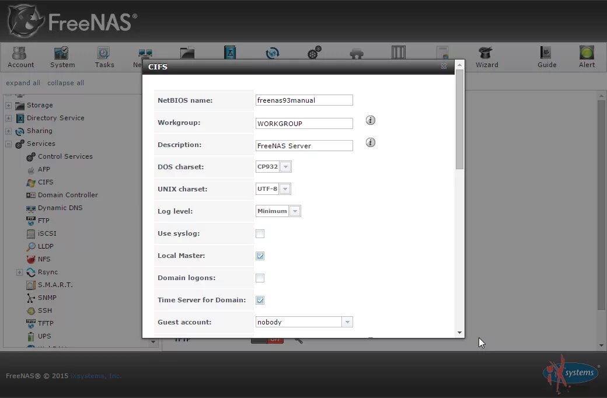Open TFTP in the Services tree
The image size is (607, 398).
pos(46,323)
